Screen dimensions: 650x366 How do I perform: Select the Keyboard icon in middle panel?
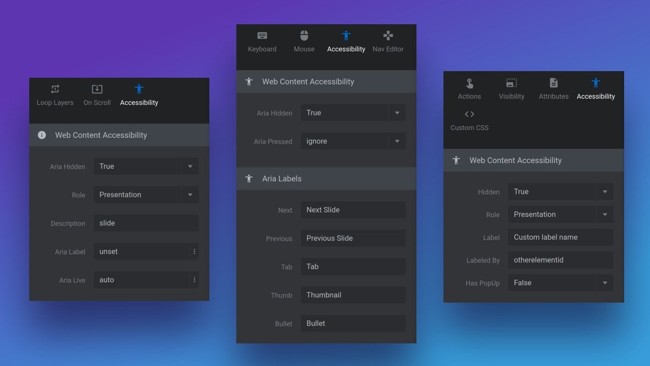tap(262, 36)
